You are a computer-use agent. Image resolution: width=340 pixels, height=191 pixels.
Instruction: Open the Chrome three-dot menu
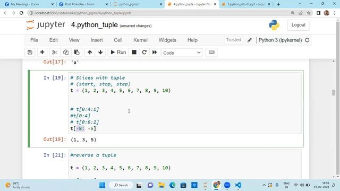click(x=335, y=13)
